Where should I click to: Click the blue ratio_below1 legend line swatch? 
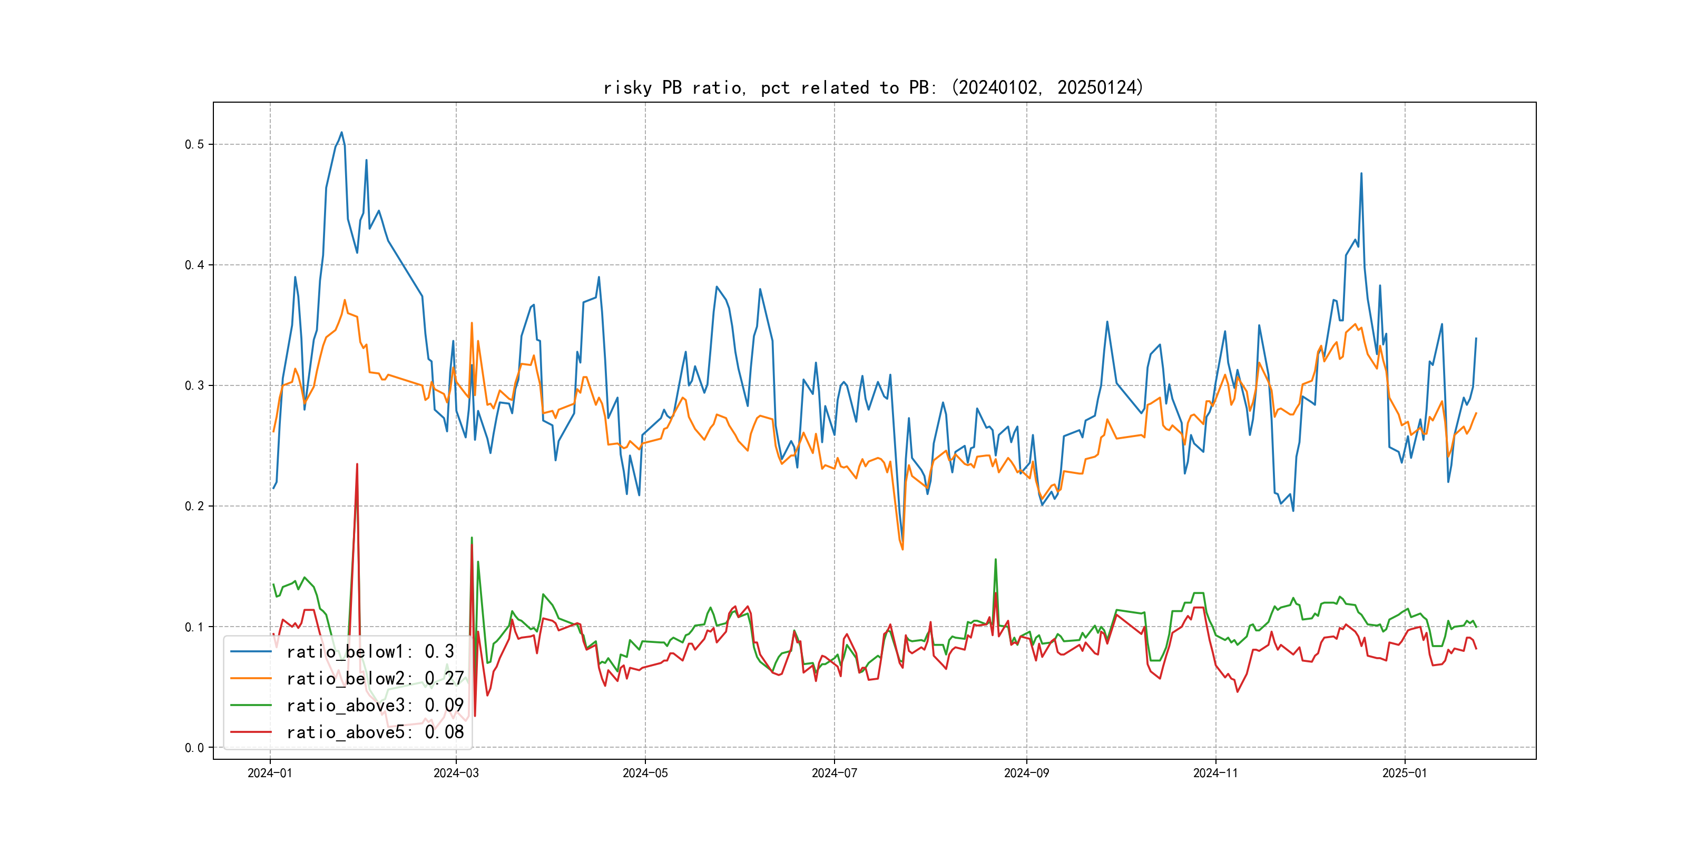[250, 652]
